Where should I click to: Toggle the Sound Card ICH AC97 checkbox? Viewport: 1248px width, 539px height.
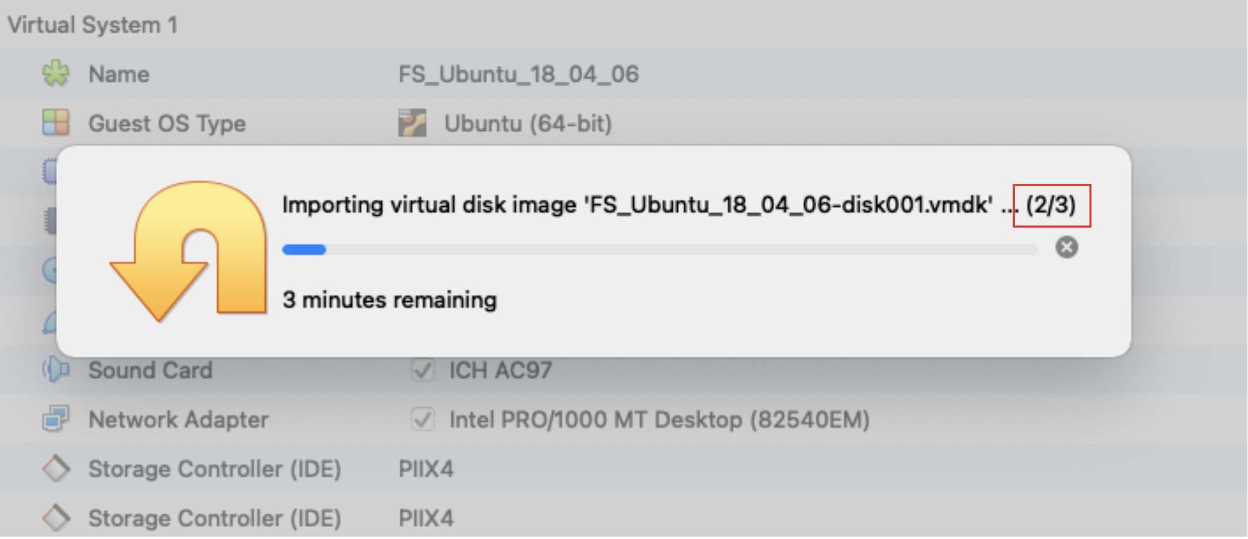click(x=423, y=370)
